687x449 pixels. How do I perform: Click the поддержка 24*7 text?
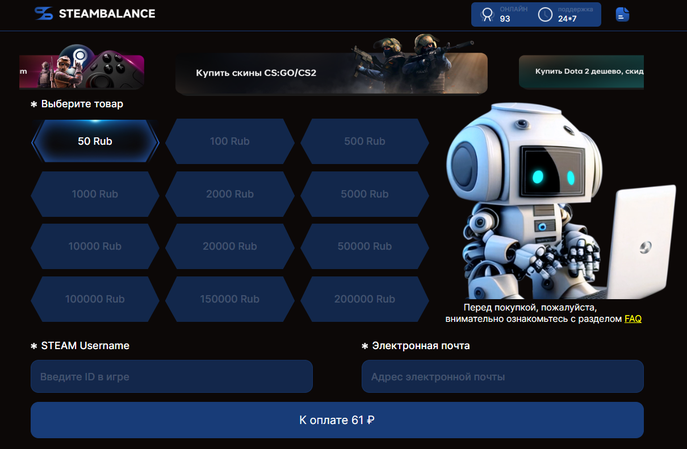click(x=576, y=14)
